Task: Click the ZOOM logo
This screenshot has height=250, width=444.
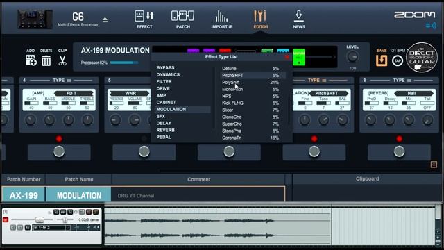Action: pos(415,15)
